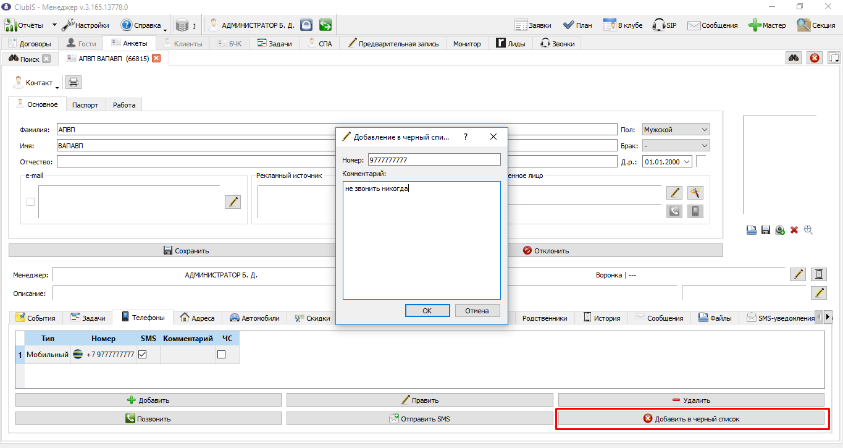Open the В клубе toolbar item
Image resolution: width=843 pixels, height=448 pixels.
tap(623, 25)
